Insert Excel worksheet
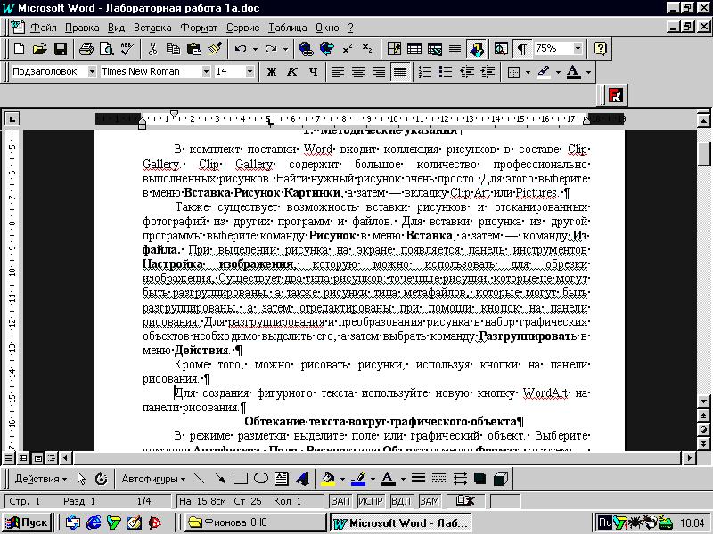 click(x=435, y=49)
